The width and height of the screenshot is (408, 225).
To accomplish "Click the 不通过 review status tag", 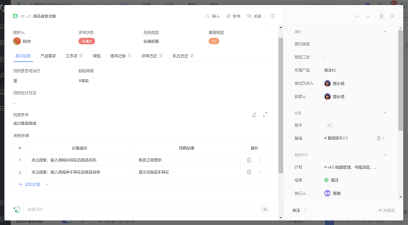I will point(87,41).
